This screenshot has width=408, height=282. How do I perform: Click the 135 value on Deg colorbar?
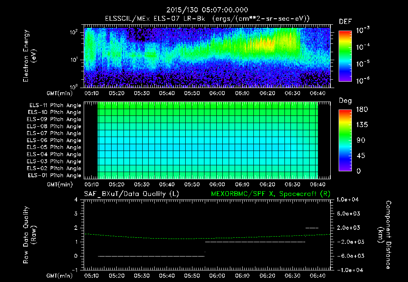tap(362, 125)
